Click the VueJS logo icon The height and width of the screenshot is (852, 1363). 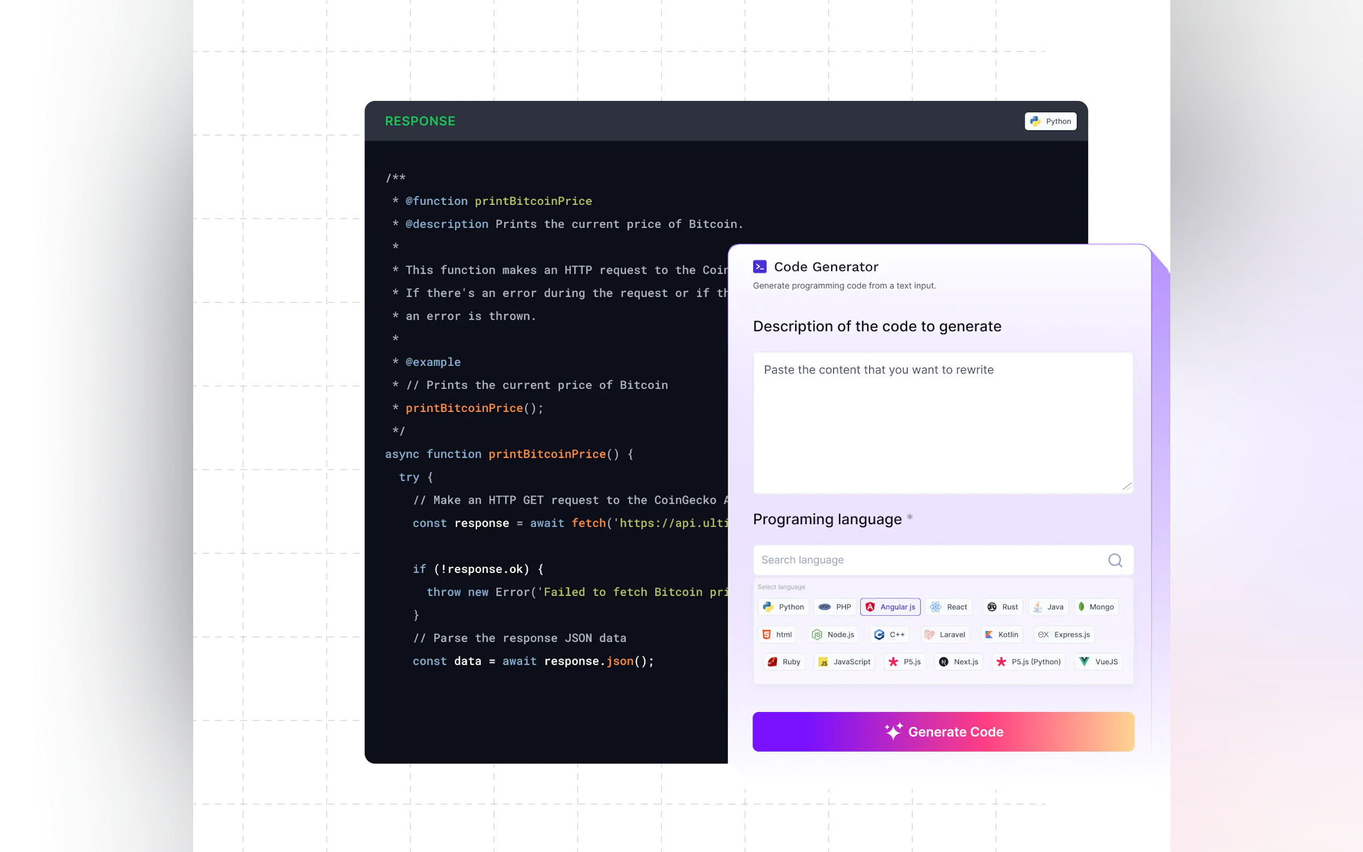(1084, 662)
